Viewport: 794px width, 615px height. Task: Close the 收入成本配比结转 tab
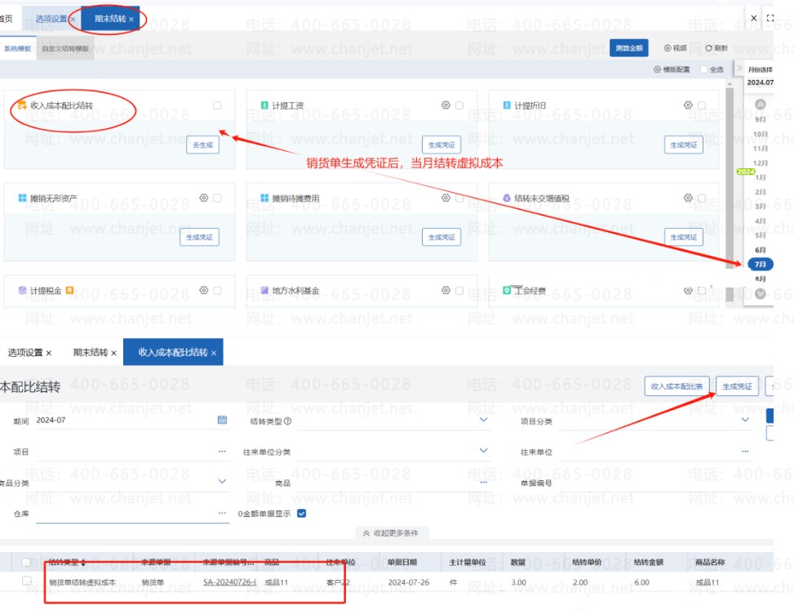(x=214, y=353)
